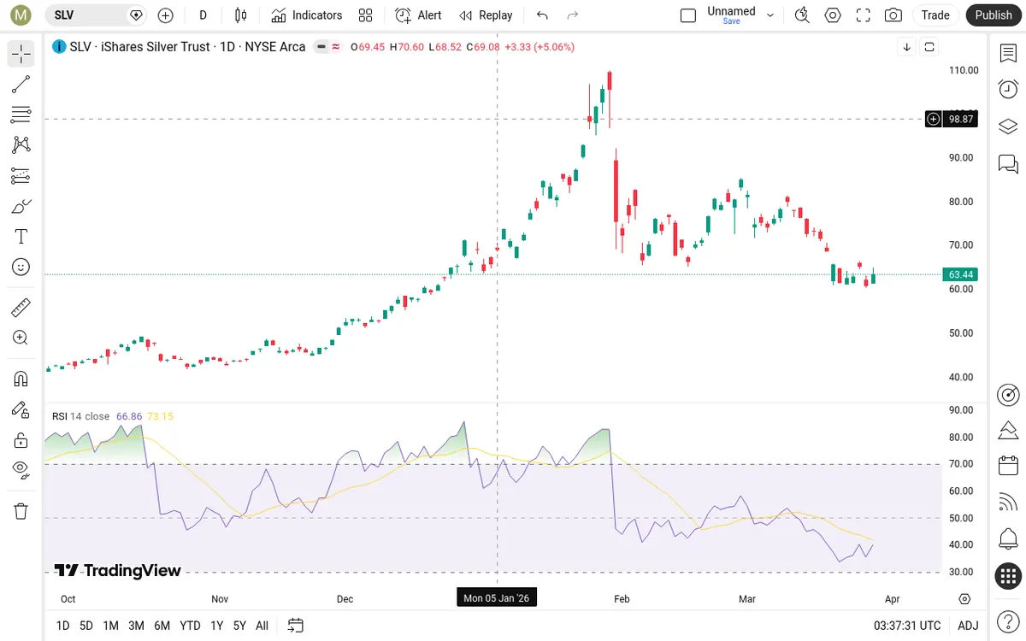Add symbol to compare with plus icon
Screen dimensions: 1026x641
(166, 15)
